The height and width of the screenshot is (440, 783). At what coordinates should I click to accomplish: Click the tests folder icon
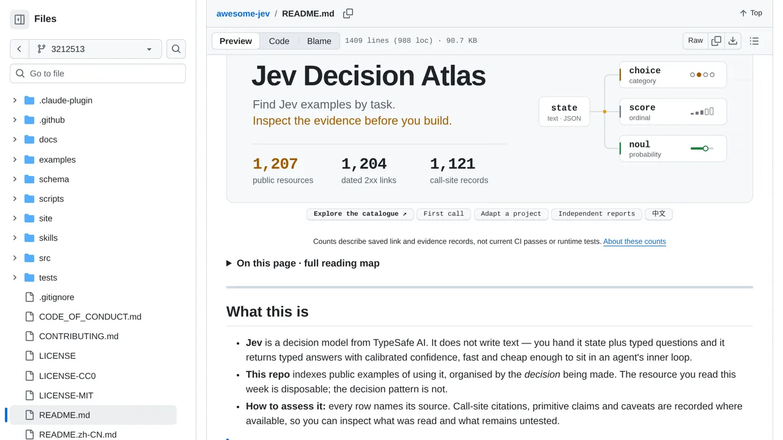click(29, 277)
